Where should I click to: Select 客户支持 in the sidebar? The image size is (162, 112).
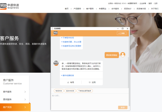(x=15, y=107)
